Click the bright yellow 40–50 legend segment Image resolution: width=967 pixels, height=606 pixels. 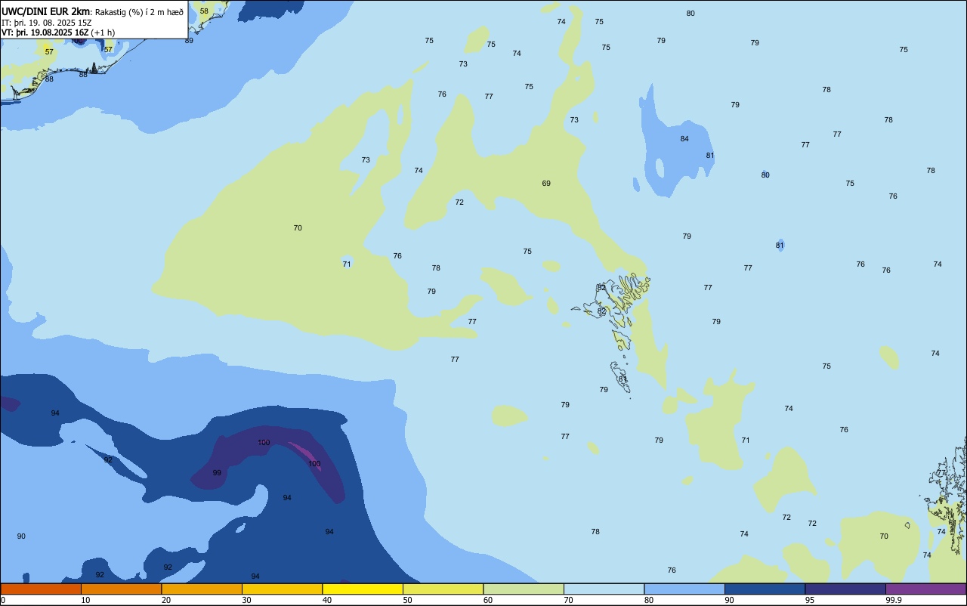[363, 589]
